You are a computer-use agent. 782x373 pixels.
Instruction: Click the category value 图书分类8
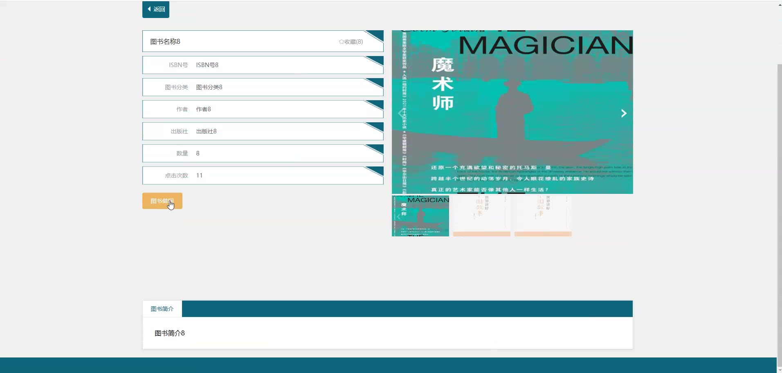click(209, 87)
